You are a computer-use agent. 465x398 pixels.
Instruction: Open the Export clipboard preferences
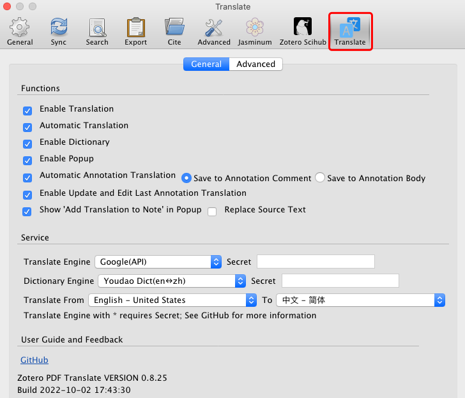pos(135,31)
